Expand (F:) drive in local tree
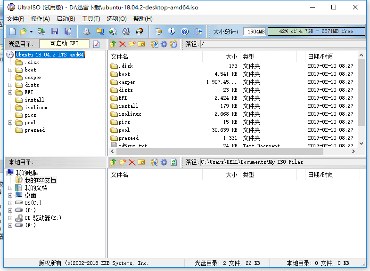Screen dimensions: 370x271 (10, 225)
